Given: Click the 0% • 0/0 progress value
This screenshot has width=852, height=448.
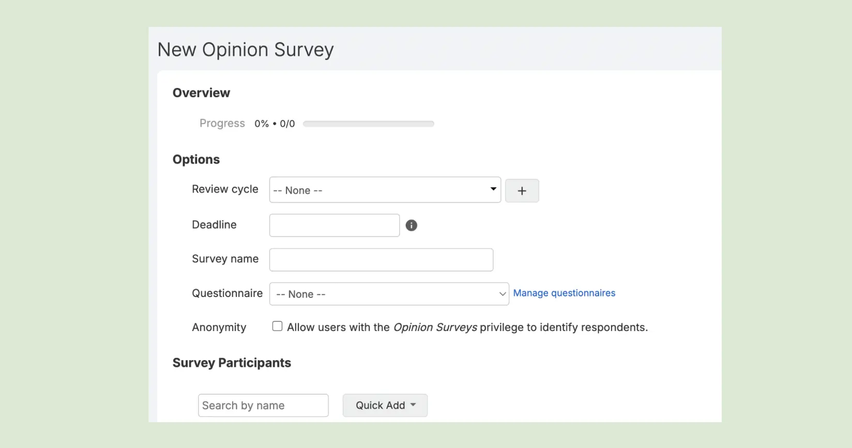Looking at the screenshot, I should [x=275, y=124].
